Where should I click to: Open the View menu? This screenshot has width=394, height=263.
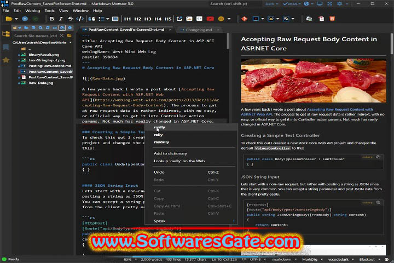63,10
